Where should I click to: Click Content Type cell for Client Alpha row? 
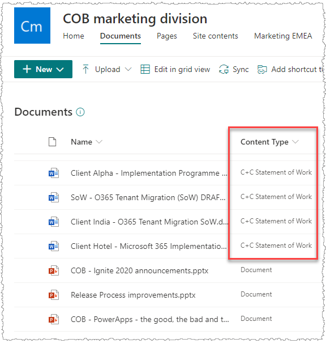(x=276, y=172)
